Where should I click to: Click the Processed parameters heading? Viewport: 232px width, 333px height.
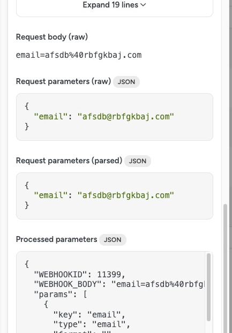coord(56,239)
